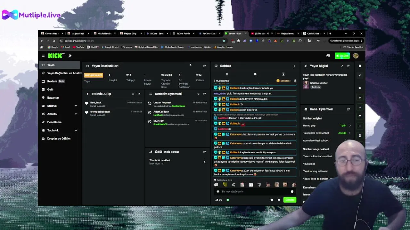Viewport: 410px width, 230px height.
Task: Pop out the Ödül istek sırası panel
Action: pyautogui.click(x=204, y=152)
